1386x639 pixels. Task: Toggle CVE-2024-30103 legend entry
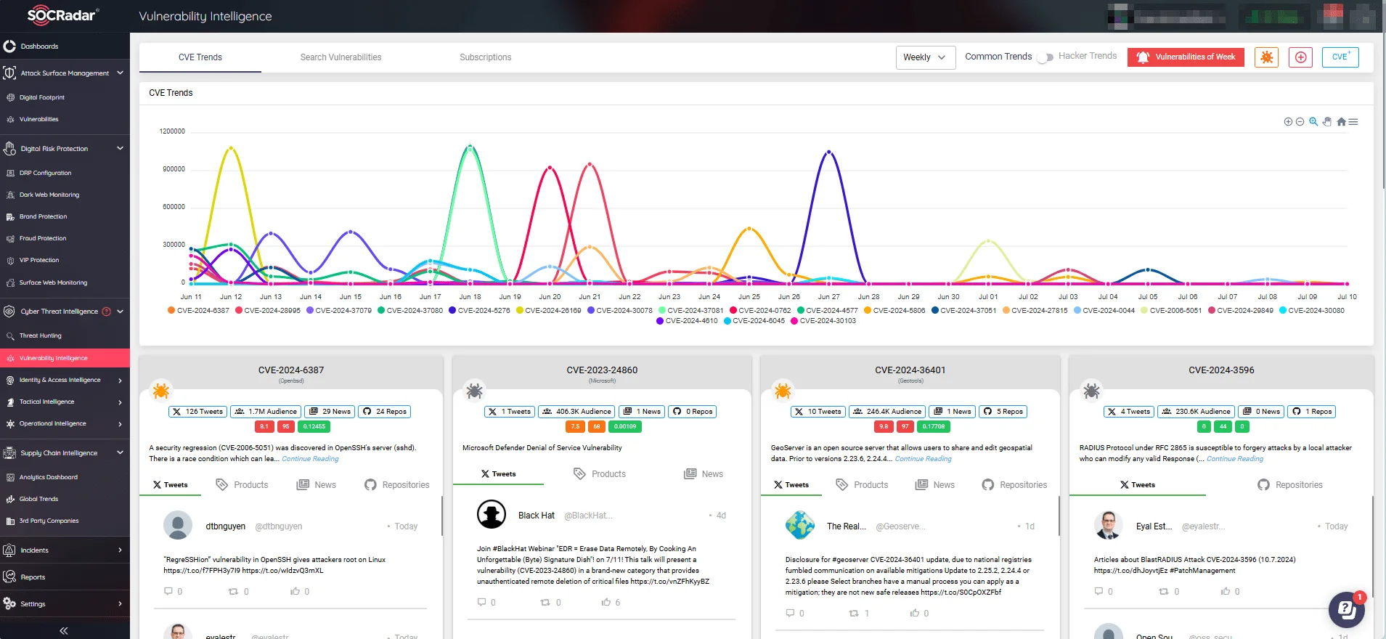(x=823, y=320)
